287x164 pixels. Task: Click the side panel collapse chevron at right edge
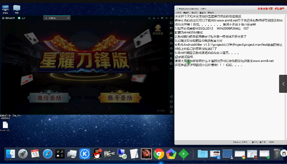pyautogui.click(x=283, y=84)
